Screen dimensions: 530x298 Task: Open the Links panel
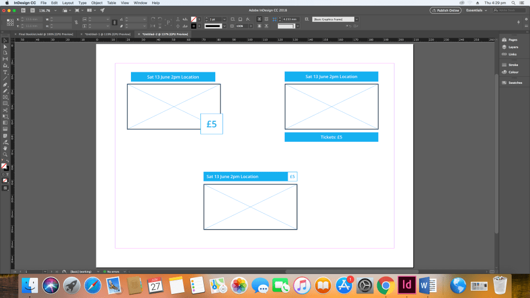[x=509, y=54]
